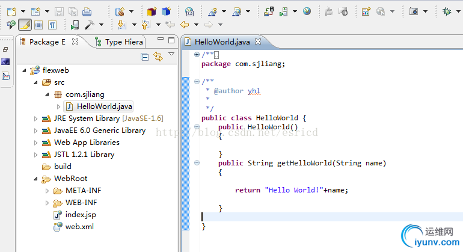Expand the HelloWorld.java tree node
This screenshot has width=463, height=252.
point(58,106)
